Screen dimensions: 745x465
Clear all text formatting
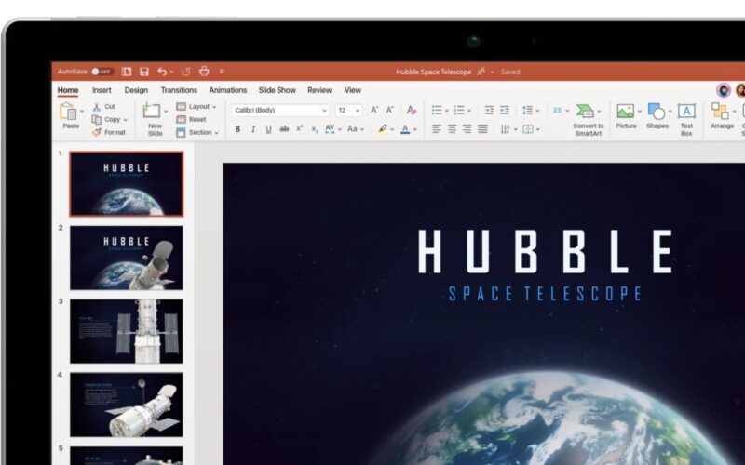pyautogui.click(x=412, y=110)
